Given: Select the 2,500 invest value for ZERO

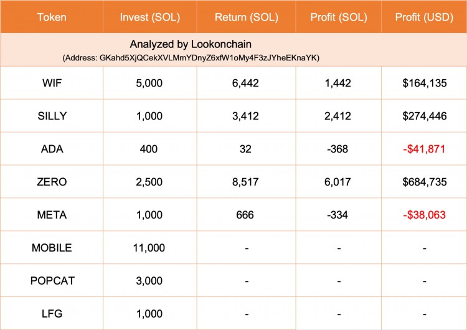Looking at the screenshot, I should point(149,182).
